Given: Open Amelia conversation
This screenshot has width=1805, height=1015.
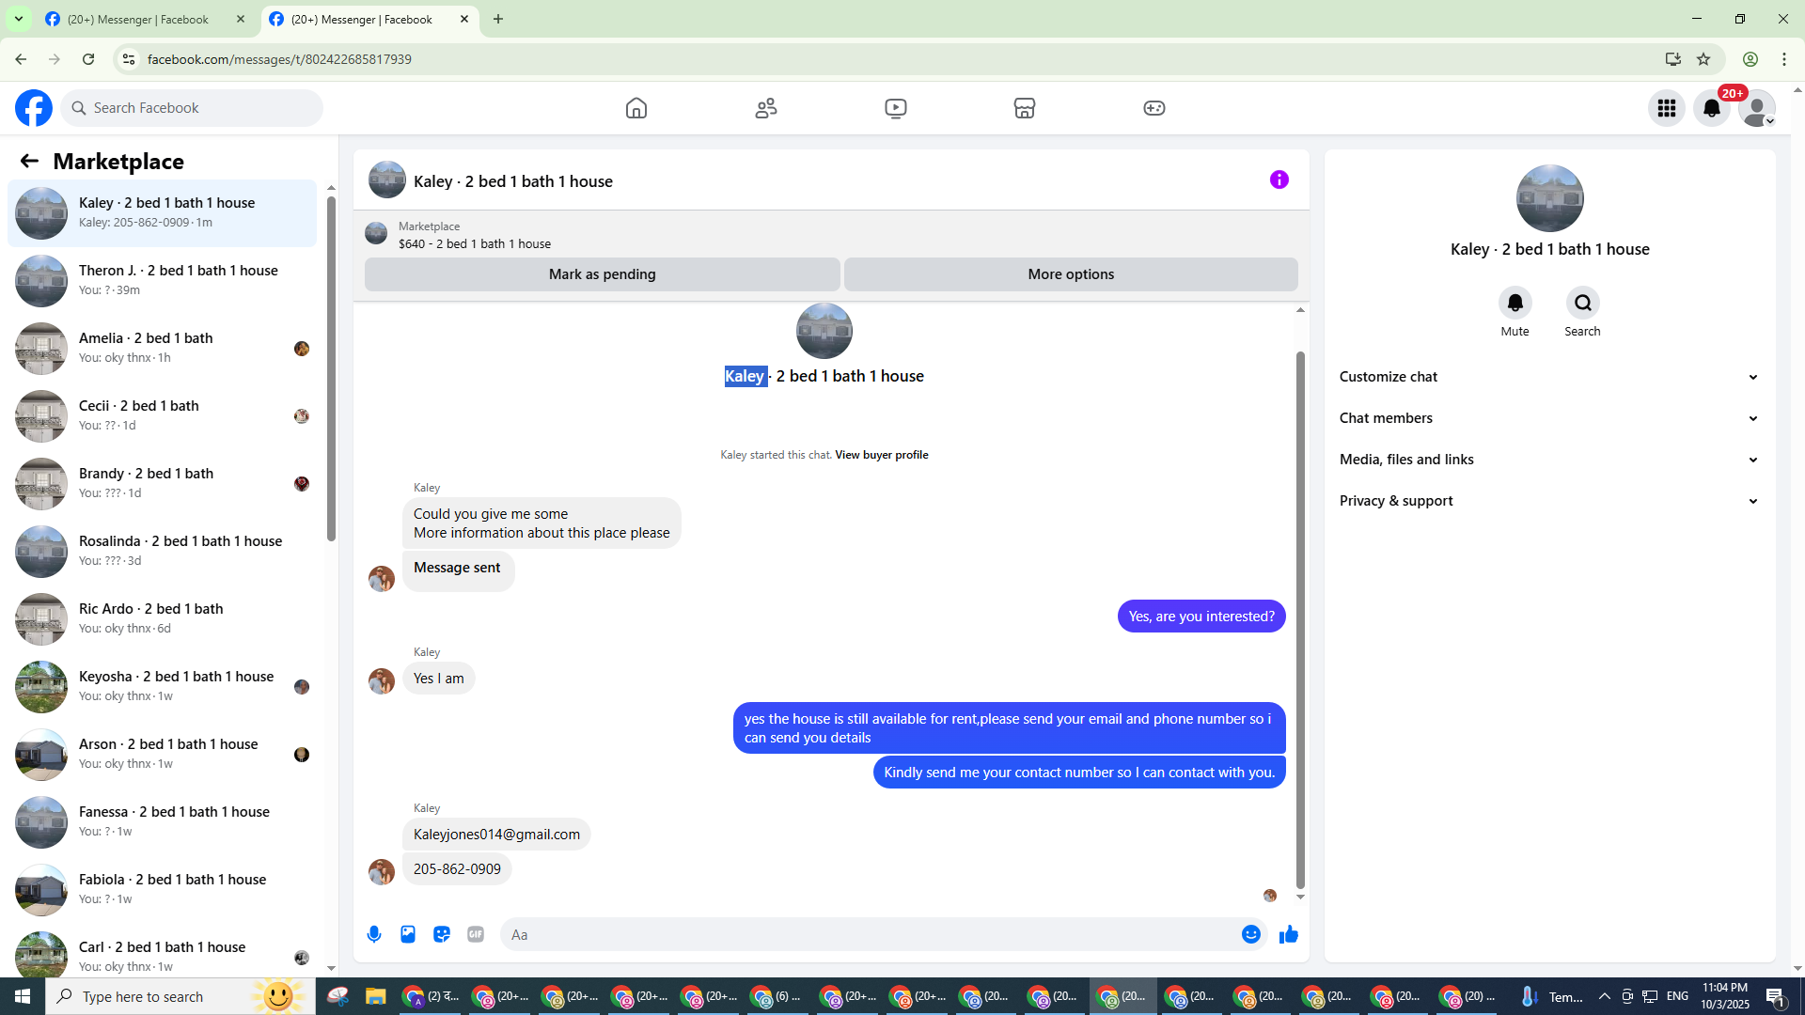Looking at the screenshot, I should 163,349.
